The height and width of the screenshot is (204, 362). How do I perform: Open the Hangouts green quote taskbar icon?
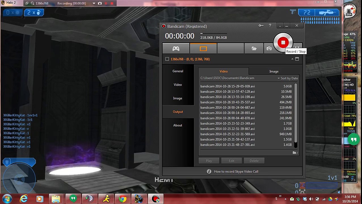(x=73, y=199)
